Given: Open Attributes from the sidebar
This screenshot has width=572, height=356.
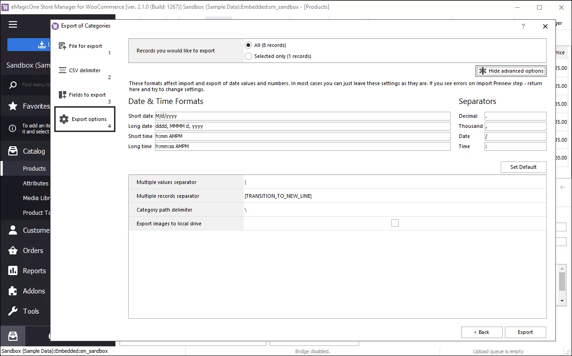Looking at the screenshot, I should (x=36, y=183).
